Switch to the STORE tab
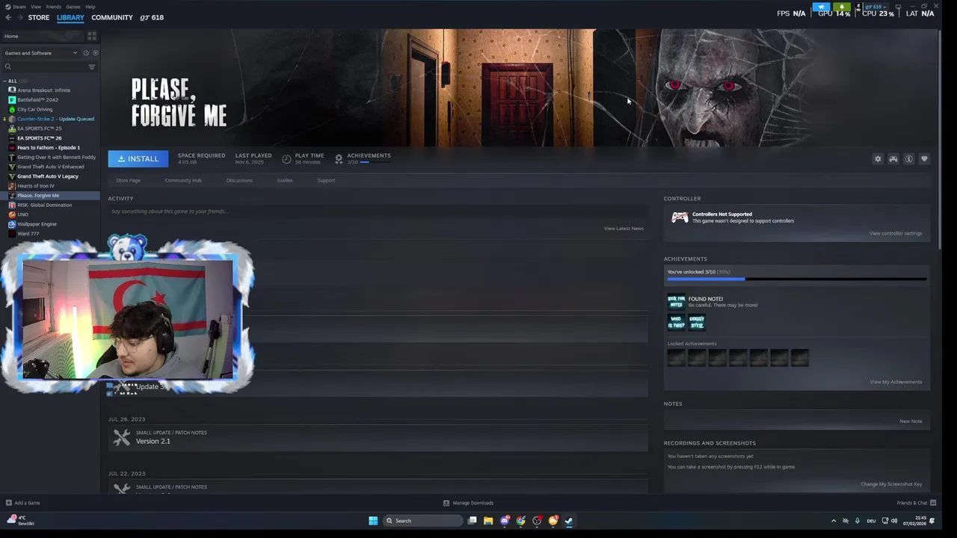Screen dimensions: 957x538 click(x=39, y=17)
